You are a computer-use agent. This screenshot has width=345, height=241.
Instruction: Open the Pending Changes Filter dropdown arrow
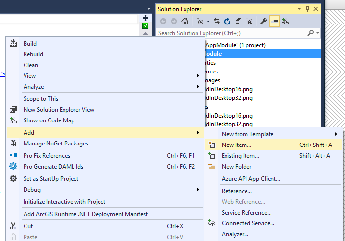208,21
